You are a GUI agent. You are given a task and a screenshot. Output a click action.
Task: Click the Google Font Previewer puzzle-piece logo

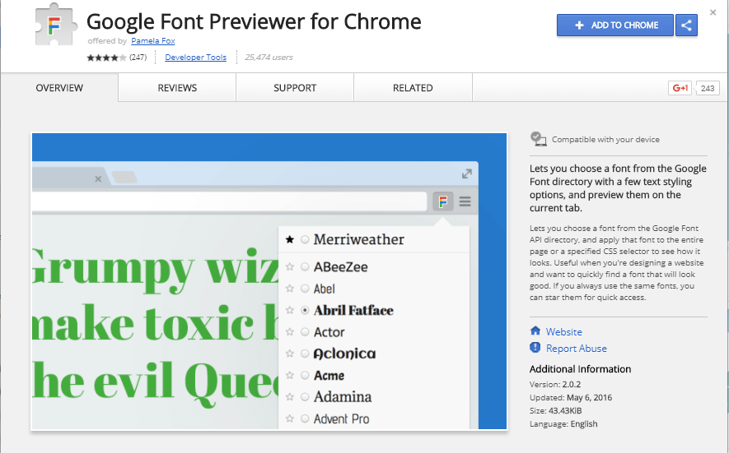point(56,25)
